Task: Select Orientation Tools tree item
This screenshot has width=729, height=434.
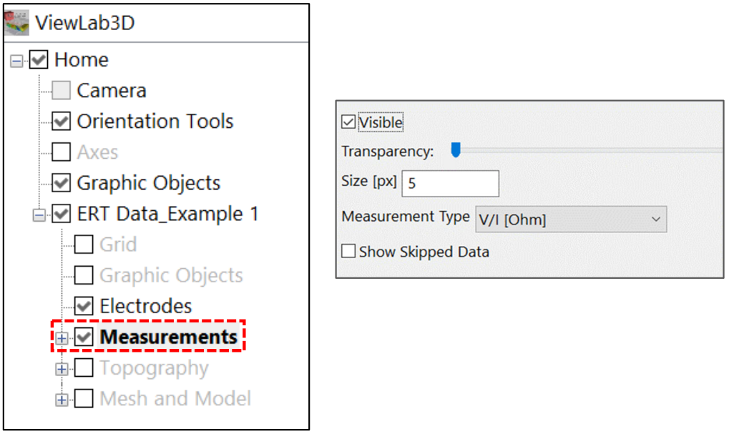Action: (155, 122)
